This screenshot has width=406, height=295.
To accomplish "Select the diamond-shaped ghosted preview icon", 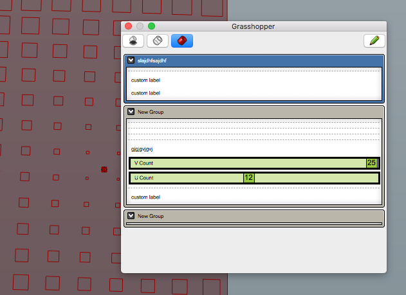I will point(158,41).
